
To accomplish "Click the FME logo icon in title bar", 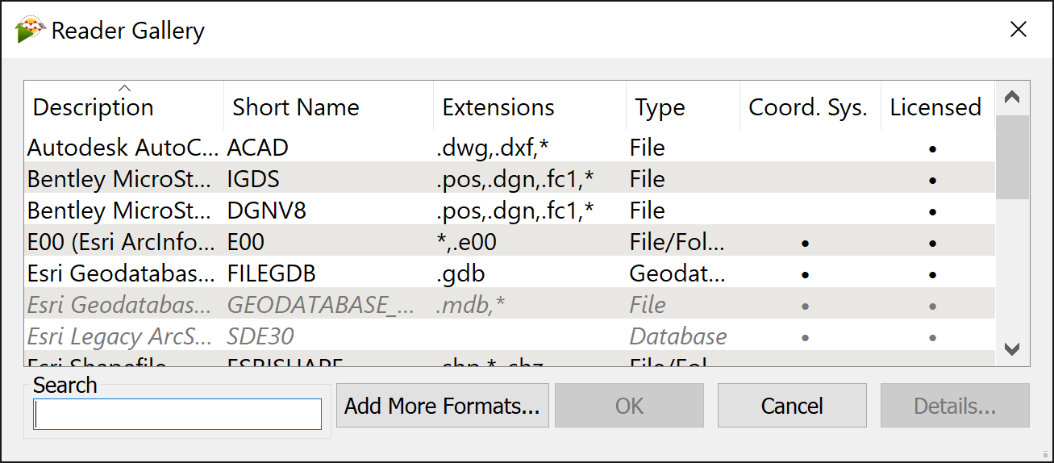I will 30,31.
